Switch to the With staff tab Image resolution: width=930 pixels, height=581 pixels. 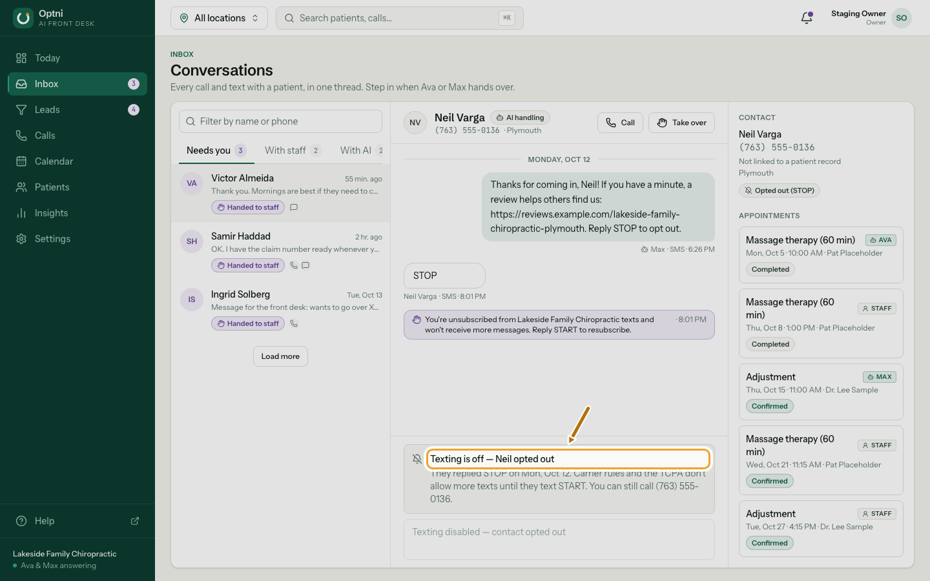click(293, 150)
